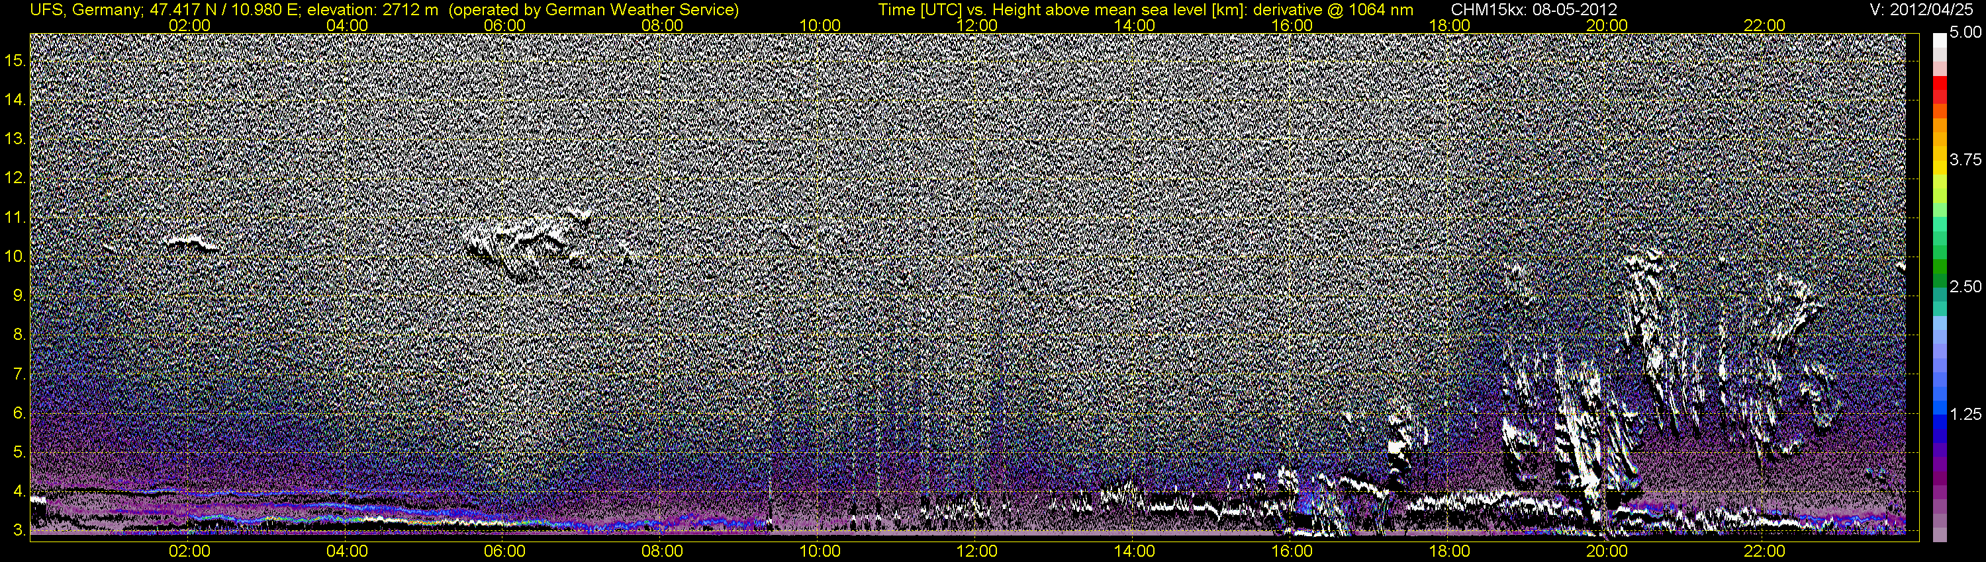
Task: Click the 08:00 label on bottom time axis
Action: point(662,551)
